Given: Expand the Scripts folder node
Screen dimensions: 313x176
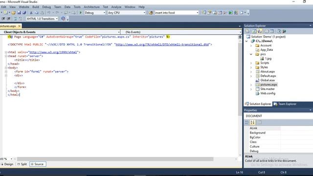Looking at the screenshot, I should point(251,63).
